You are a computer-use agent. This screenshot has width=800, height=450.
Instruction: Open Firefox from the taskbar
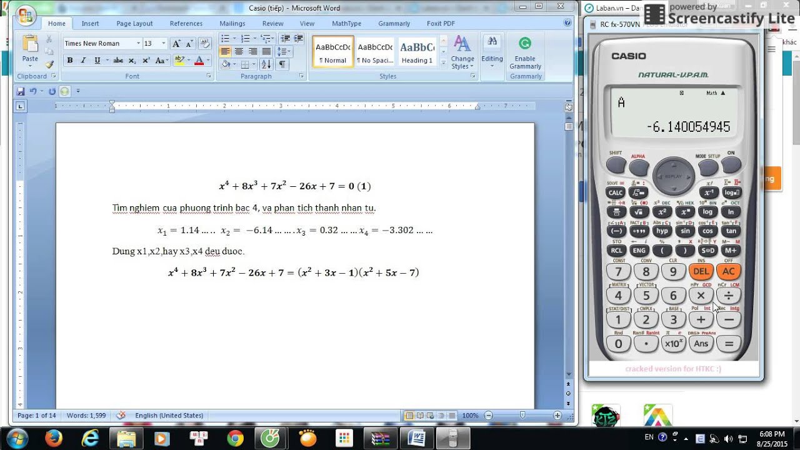[x=53, y=438]
